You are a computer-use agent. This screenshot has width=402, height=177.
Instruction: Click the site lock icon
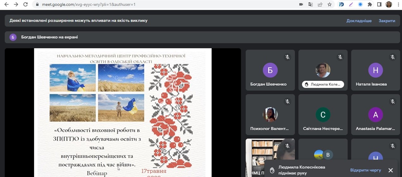click(37, 4)
